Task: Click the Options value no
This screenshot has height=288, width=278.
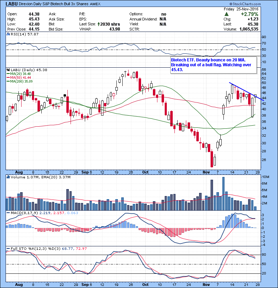Action: coord(164,14)
